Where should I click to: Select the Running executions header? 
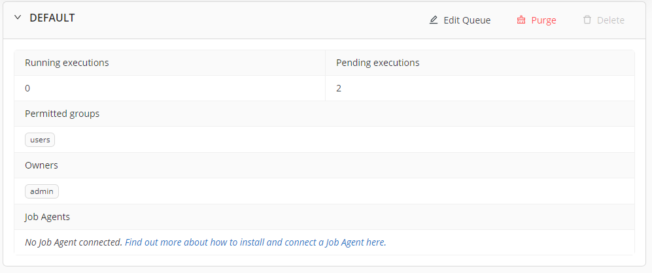click(x=67, y=63)
